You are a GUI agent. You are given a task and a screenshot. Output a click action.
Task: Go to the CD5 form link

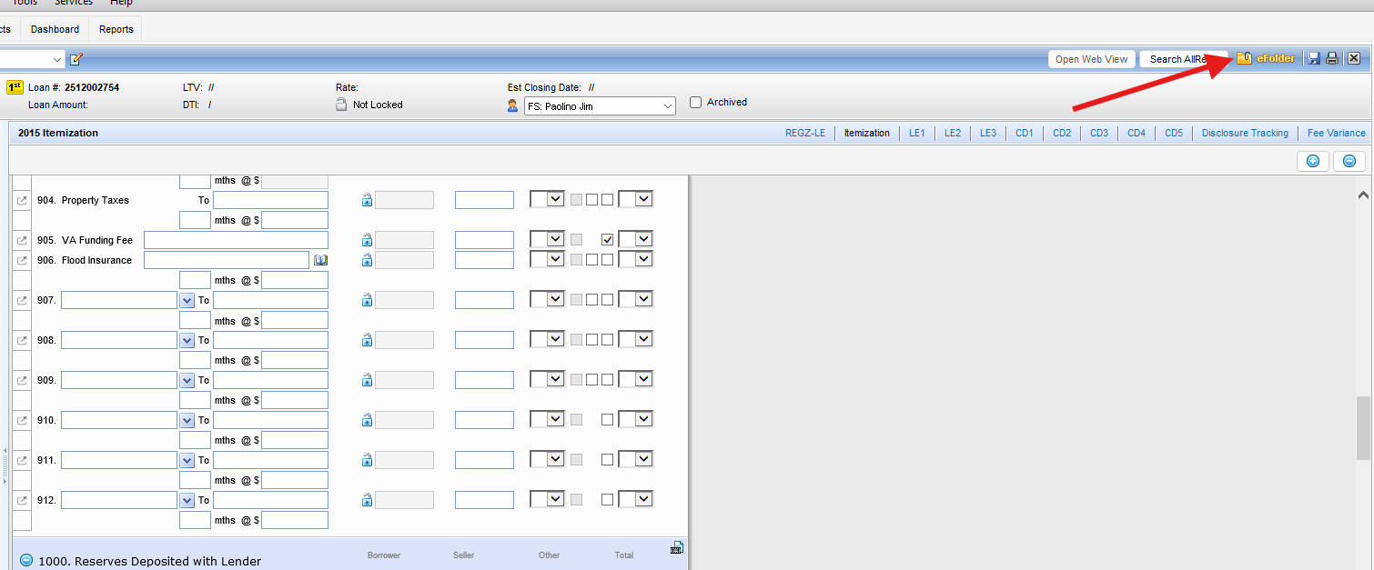1174,133
